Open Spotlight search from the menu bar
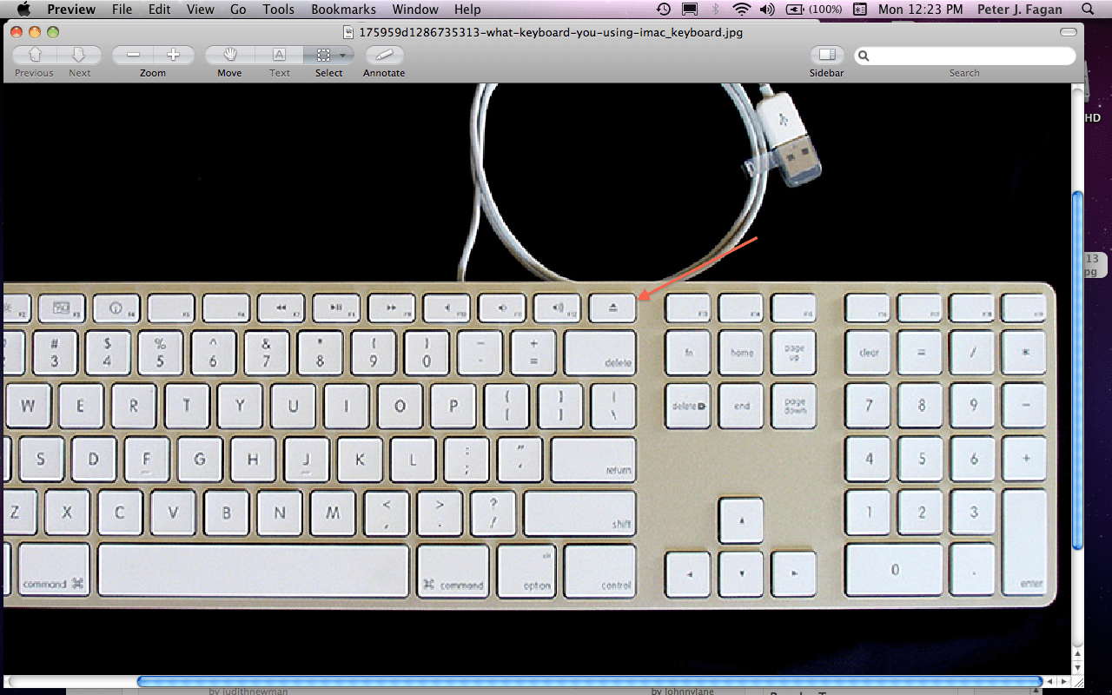The image size is (1112, 695). coord(1086,10)
